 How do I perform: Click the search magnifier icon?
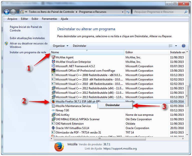click(186, 12)
